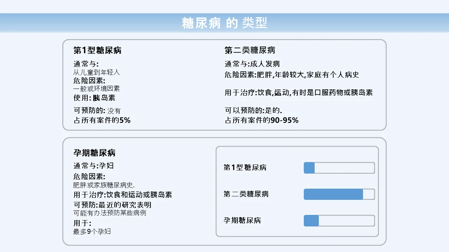Image resolution: width=449 pixels, height=252 pixels.
Task: Click the progress bar beside chart label 第二类糖尿病
Action: coord(339,194)
